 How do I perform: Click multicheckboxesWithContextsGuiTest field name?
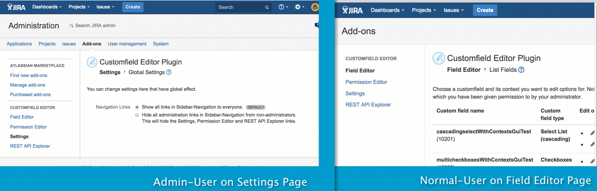tap(485, 160)
